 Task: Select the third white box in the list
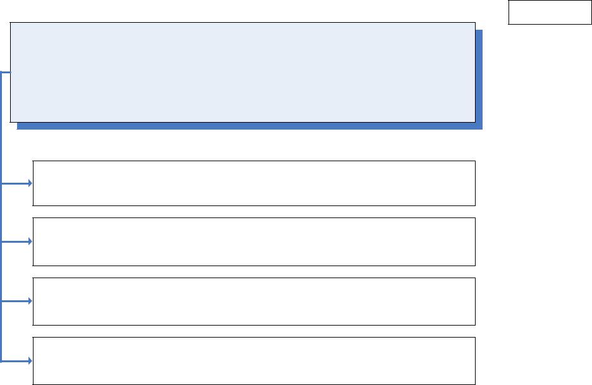click(254, 301)
